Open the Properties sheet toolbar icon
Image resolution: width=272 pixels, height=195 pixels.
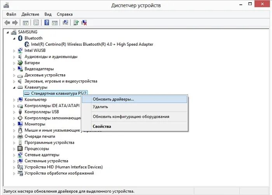click(36, 22)
